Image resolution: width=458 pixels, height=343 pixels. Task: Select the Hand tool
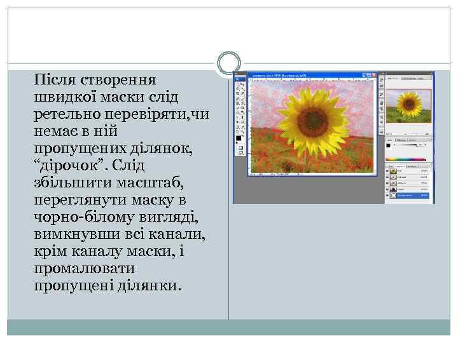click(237, 131)
